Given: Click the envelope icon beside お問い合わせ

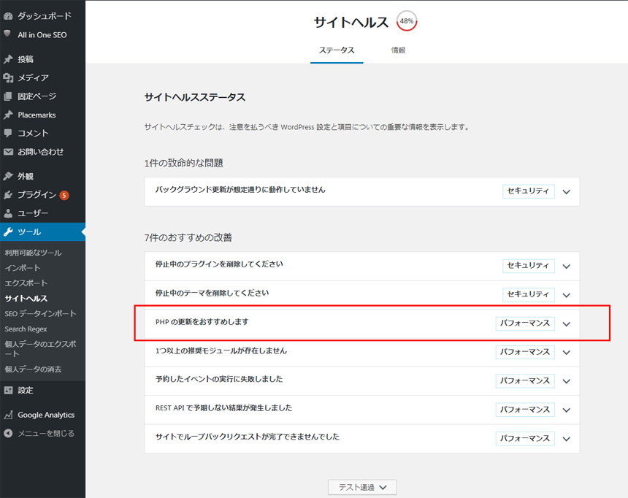Looking at the screenshot, I should [x=8, y=152].
